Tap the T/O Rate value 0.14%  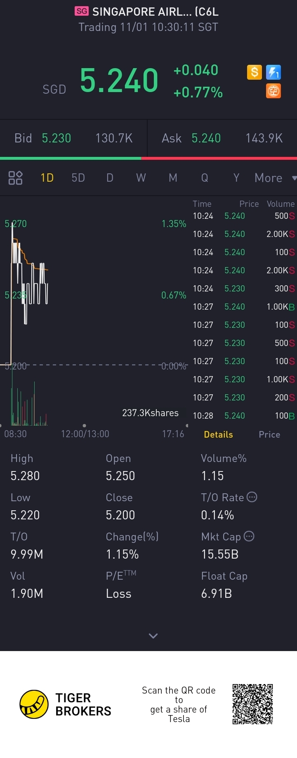217,515
